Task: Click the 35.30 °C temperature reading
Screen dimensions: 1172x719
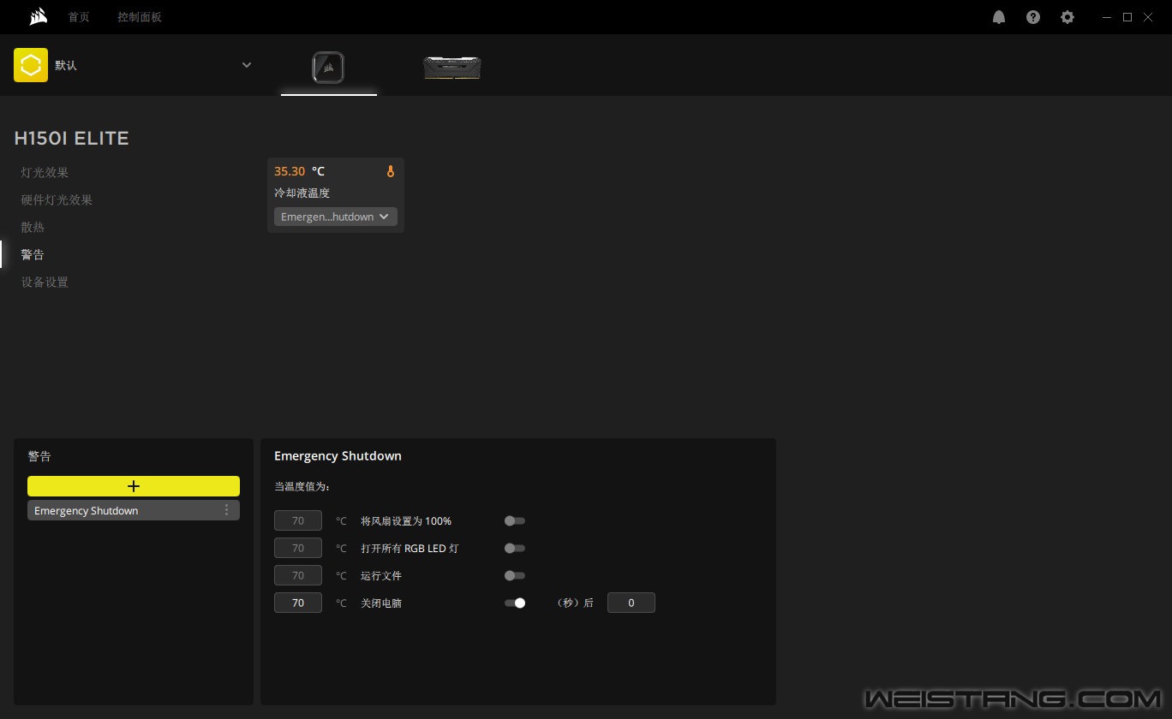Action: [x=299, y=171]
